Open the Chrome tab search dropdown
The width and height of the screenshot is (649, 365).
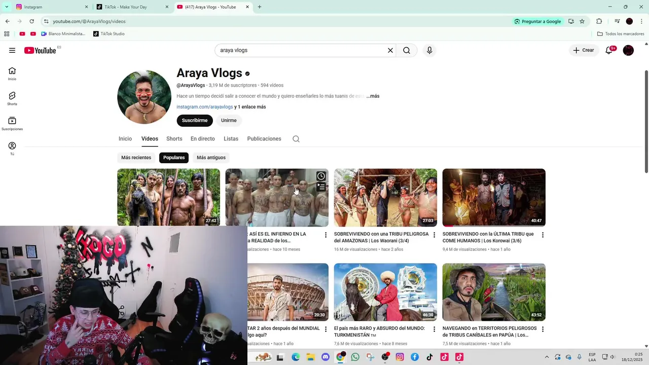pos(7,7)
